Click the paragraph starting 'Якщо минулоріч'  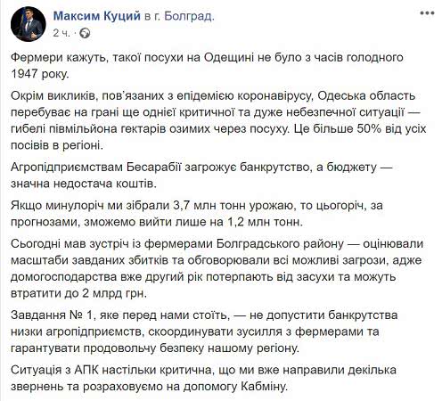pos(197,214)
